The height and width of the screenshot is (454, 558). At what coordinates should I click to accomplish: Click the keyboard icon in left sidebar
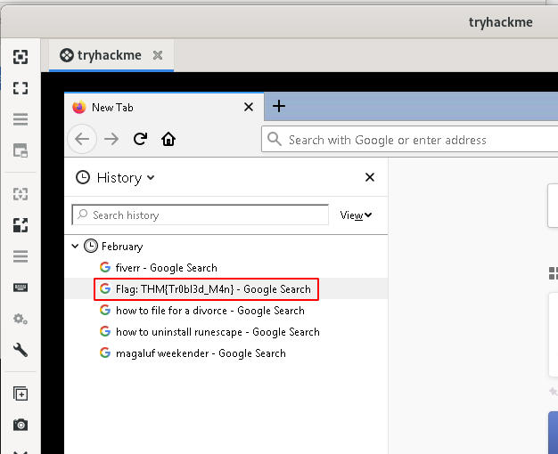[x=21, y=288]
